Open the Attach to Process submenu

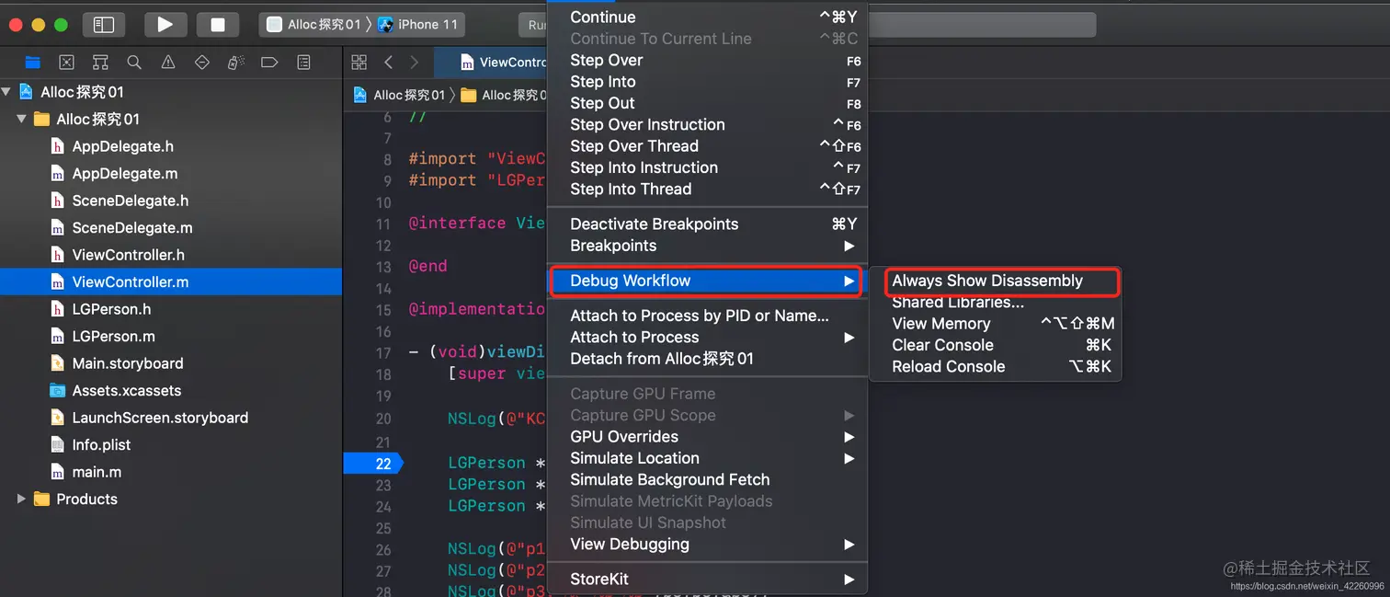(x=708, y=337)
